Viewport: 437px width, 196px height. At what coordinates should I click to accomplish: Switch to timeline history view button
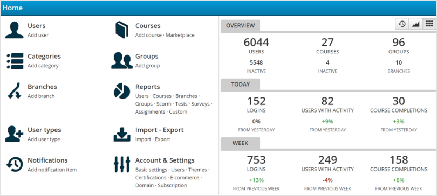pos(402,24)
